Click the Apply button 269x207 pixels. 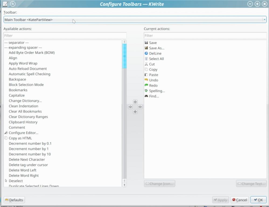[221, 200]
